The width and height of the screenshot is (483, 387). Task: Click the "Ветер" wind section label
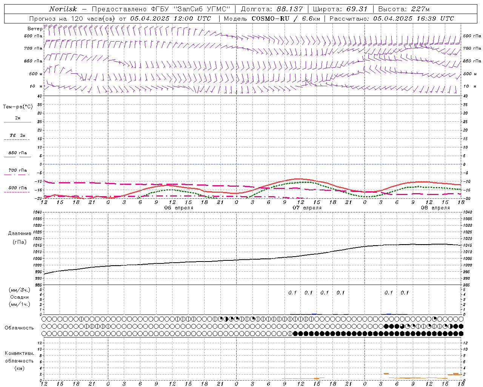pos(35,29)
